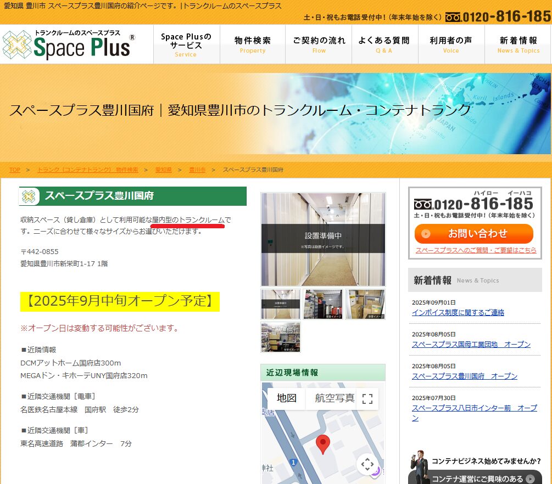The image size is (552, 484).
Task: Click the トランク物件検索 breadcrumb link
Action: click(x=88, y=170)
